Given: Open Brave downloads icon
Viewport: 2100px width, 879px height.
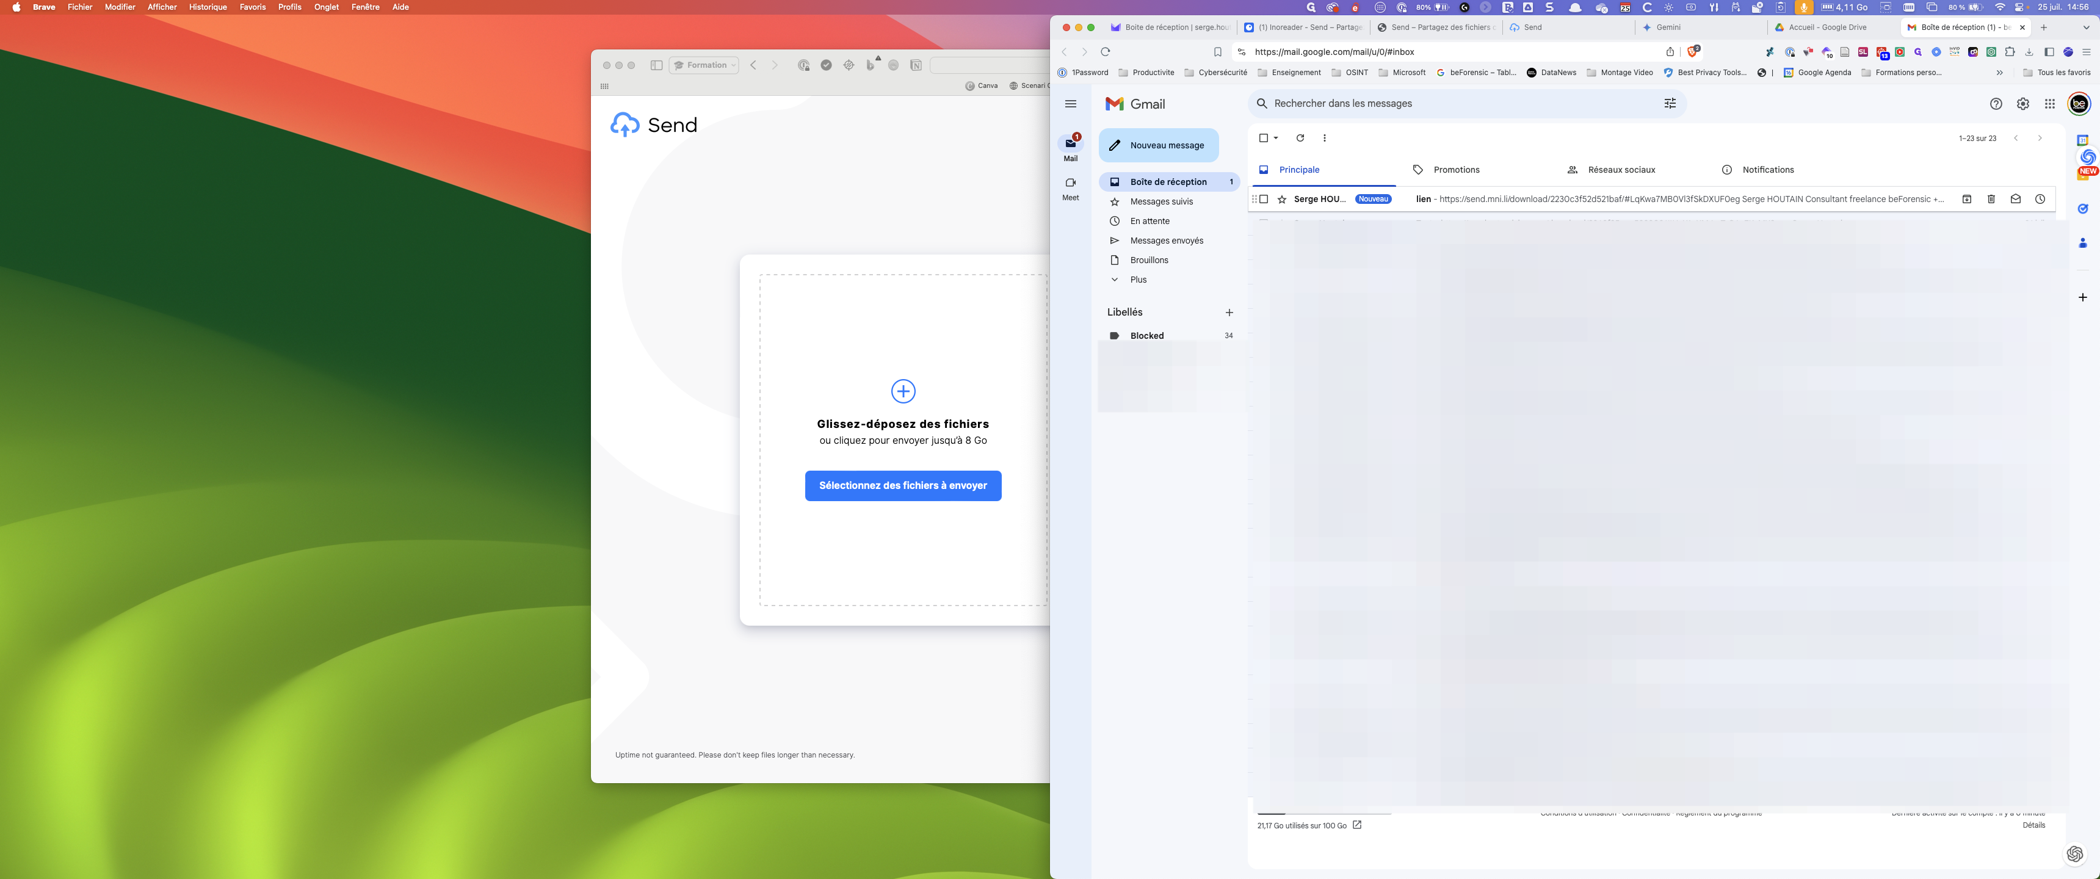Looking at the screenshot, I should pos(2029,51).
